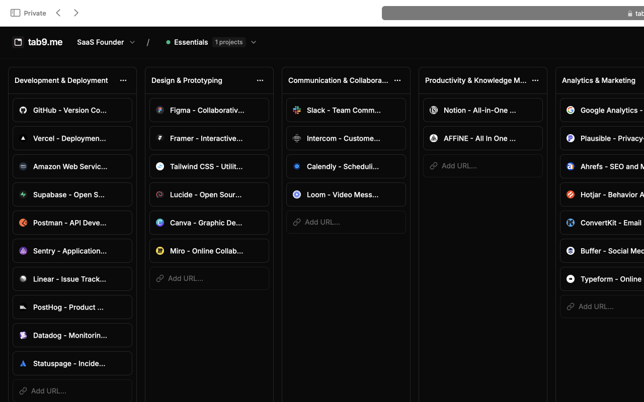The image size is (644, 402).
Task: Click the Google Analytics icon
Action: [571, 110]
